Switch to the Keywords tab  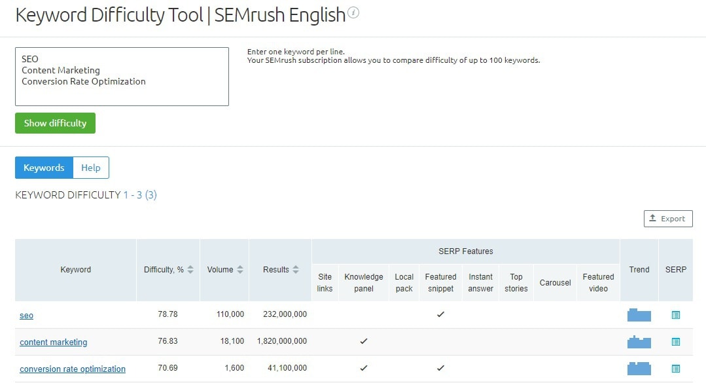pos(43,168)
